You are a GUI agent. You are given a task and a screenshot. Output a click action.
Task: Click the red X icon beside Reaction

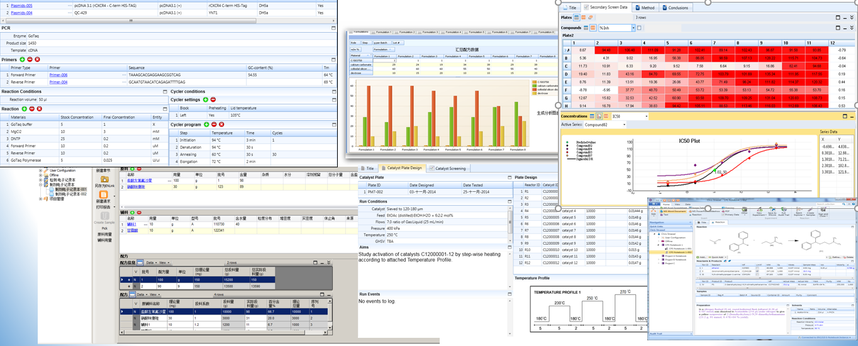pos(39,109)
